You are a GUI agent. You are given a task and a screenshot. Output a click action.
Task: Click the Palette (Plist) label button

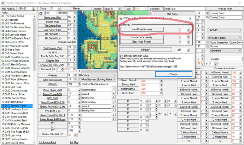(53, 22)
